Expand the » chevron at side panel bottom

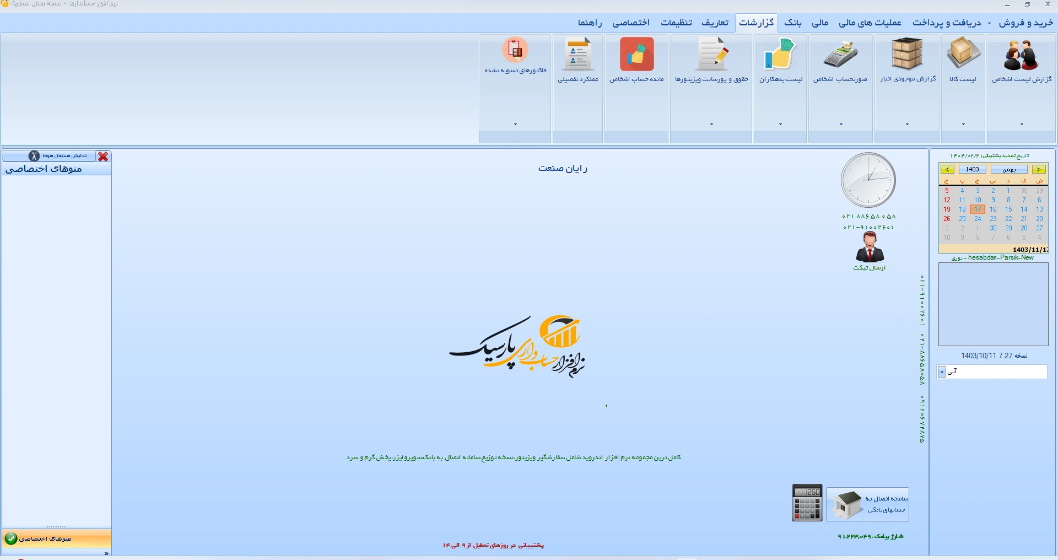click(x=106, y=553)
